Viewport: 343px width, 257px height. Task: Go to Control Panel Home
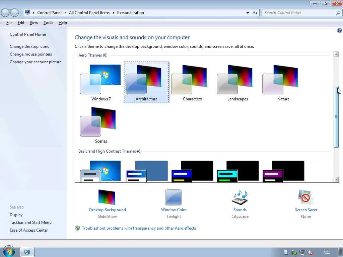(28, 34)
